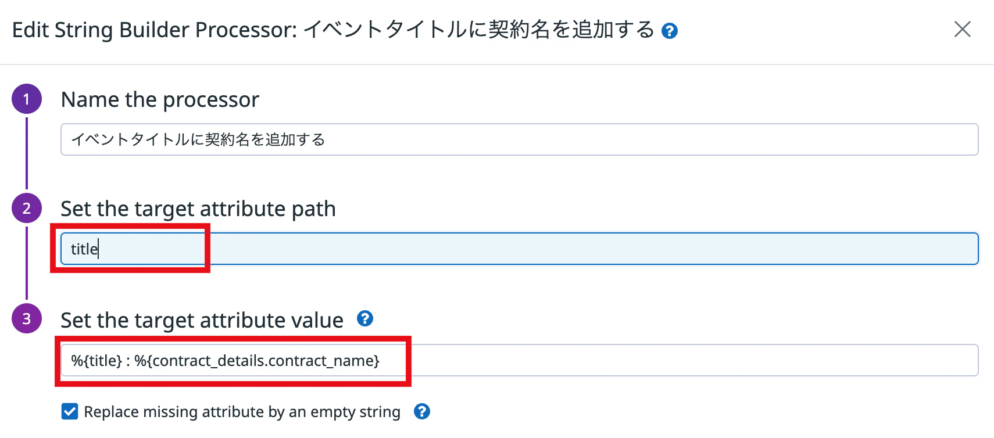Open help icon beside the dialog title

[x=670, y=31]
